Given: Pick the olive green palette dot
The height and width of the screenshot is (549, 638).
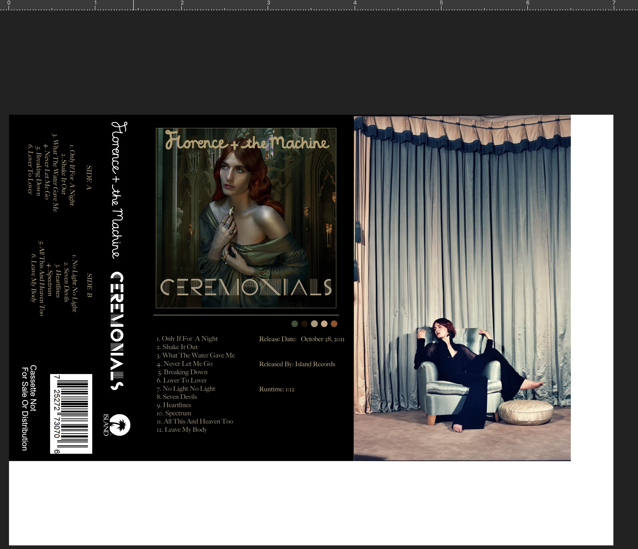Looking at the screenshot, I should pyautogui.click(x=295, y=324).
